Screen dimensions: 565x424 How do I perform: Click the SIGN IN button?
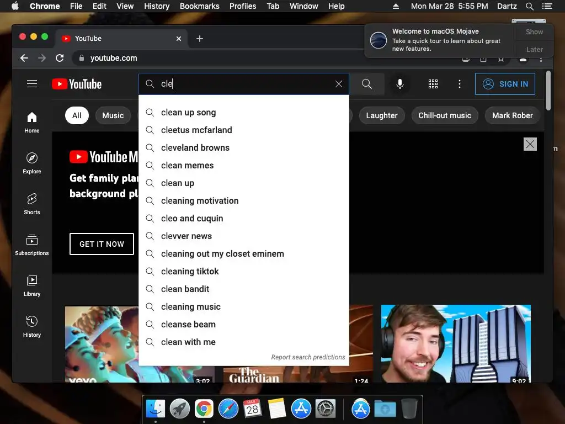point(505,84)
